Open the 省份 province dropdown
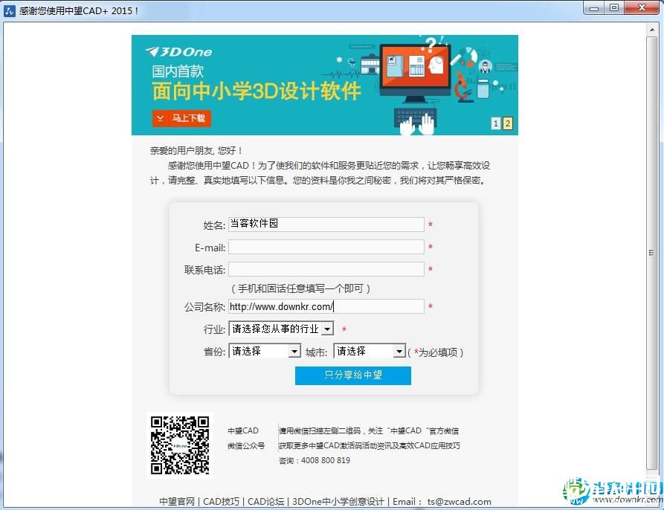 (x=294, y=350)
